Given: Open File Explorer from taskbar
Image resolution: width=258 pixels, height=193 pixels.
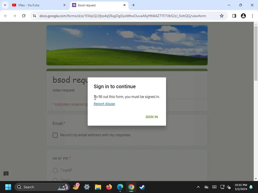Looking at the screenshot, I should pos(98,187).
